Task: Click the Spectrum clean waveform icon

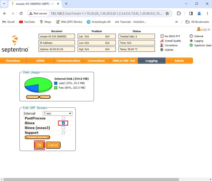Action: tap(191, 45)
